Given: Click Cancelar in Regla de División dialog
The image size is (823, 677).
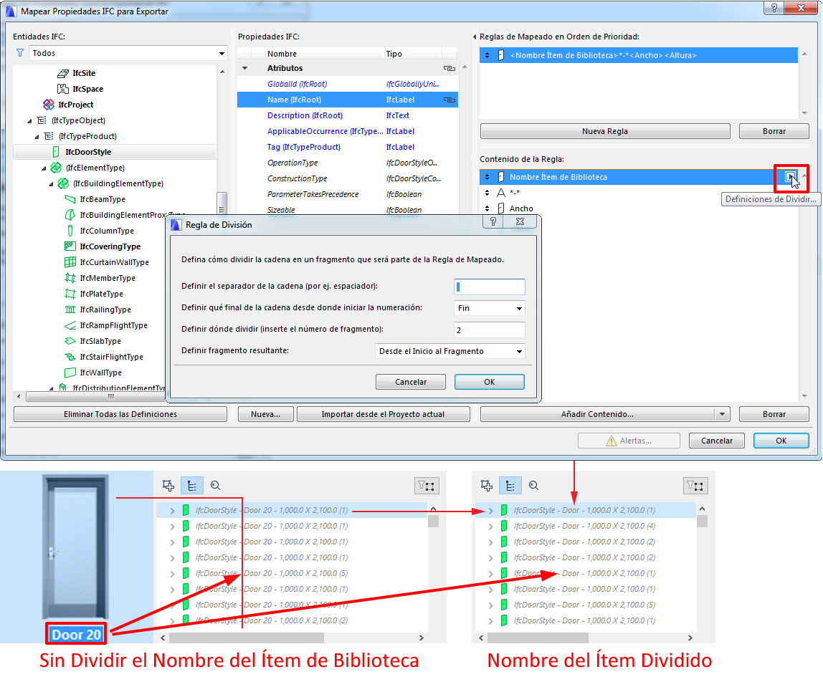Looking at the screenshot, I should click(x=411, y=382).
